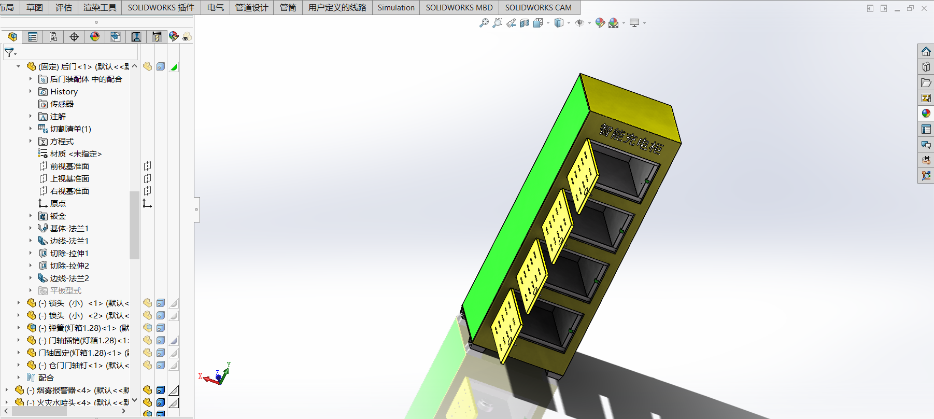The width and height of the screenshot is (934, 419).
Task: Click appearance swatch for 烟雾报警器<4> row
Action: 174,390
